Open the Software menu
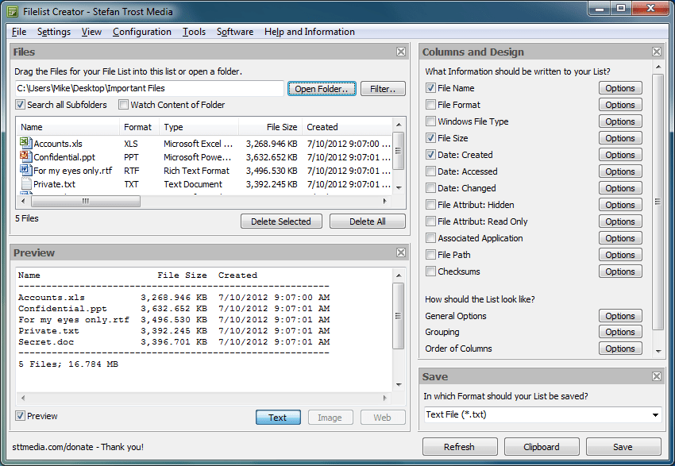 coord(235,32)
